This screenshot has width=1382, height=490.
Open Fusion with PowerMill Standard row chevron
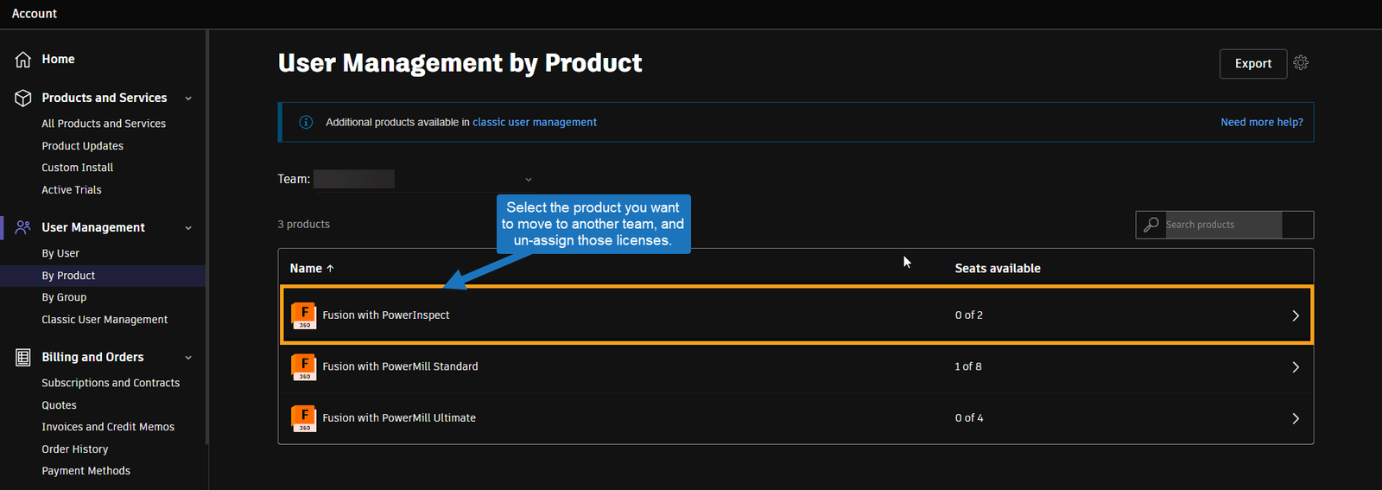[1296, 367]
